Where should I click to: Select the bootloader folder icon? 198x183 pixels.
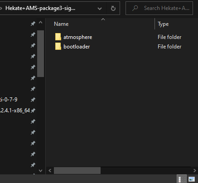58,46
